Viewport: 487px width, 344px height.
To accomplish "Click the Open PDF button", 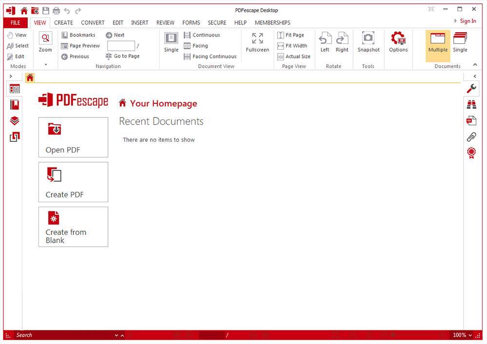I will click(x=73, y=137).
